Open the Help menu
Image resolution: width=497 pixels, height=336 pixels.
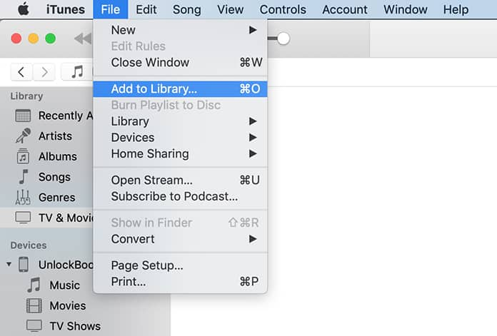(x=456, y=9)
